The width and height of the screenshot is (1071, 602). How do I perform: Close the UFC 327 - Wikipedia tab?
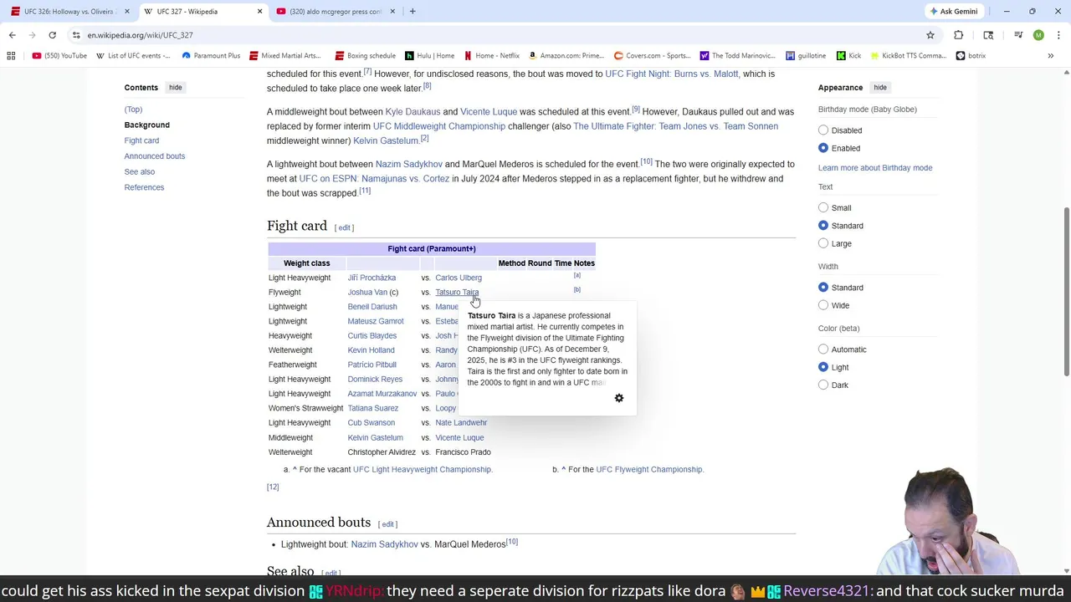point(259,12)
